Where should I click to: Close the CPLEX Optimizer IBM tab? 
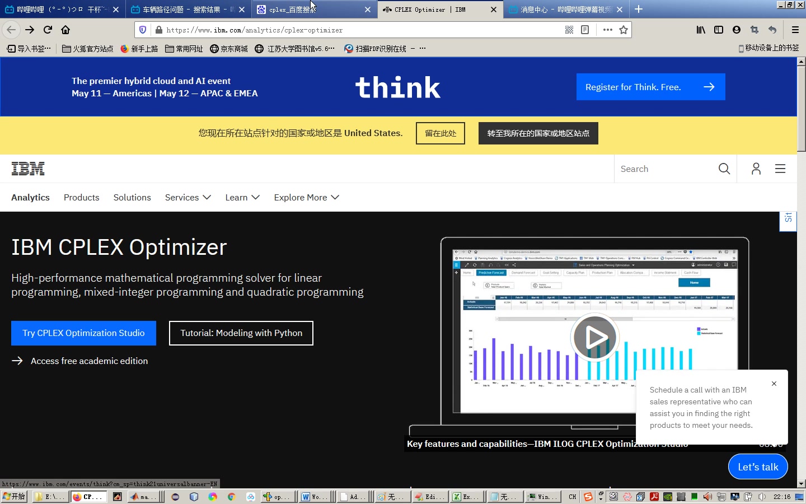coord(494,10)
